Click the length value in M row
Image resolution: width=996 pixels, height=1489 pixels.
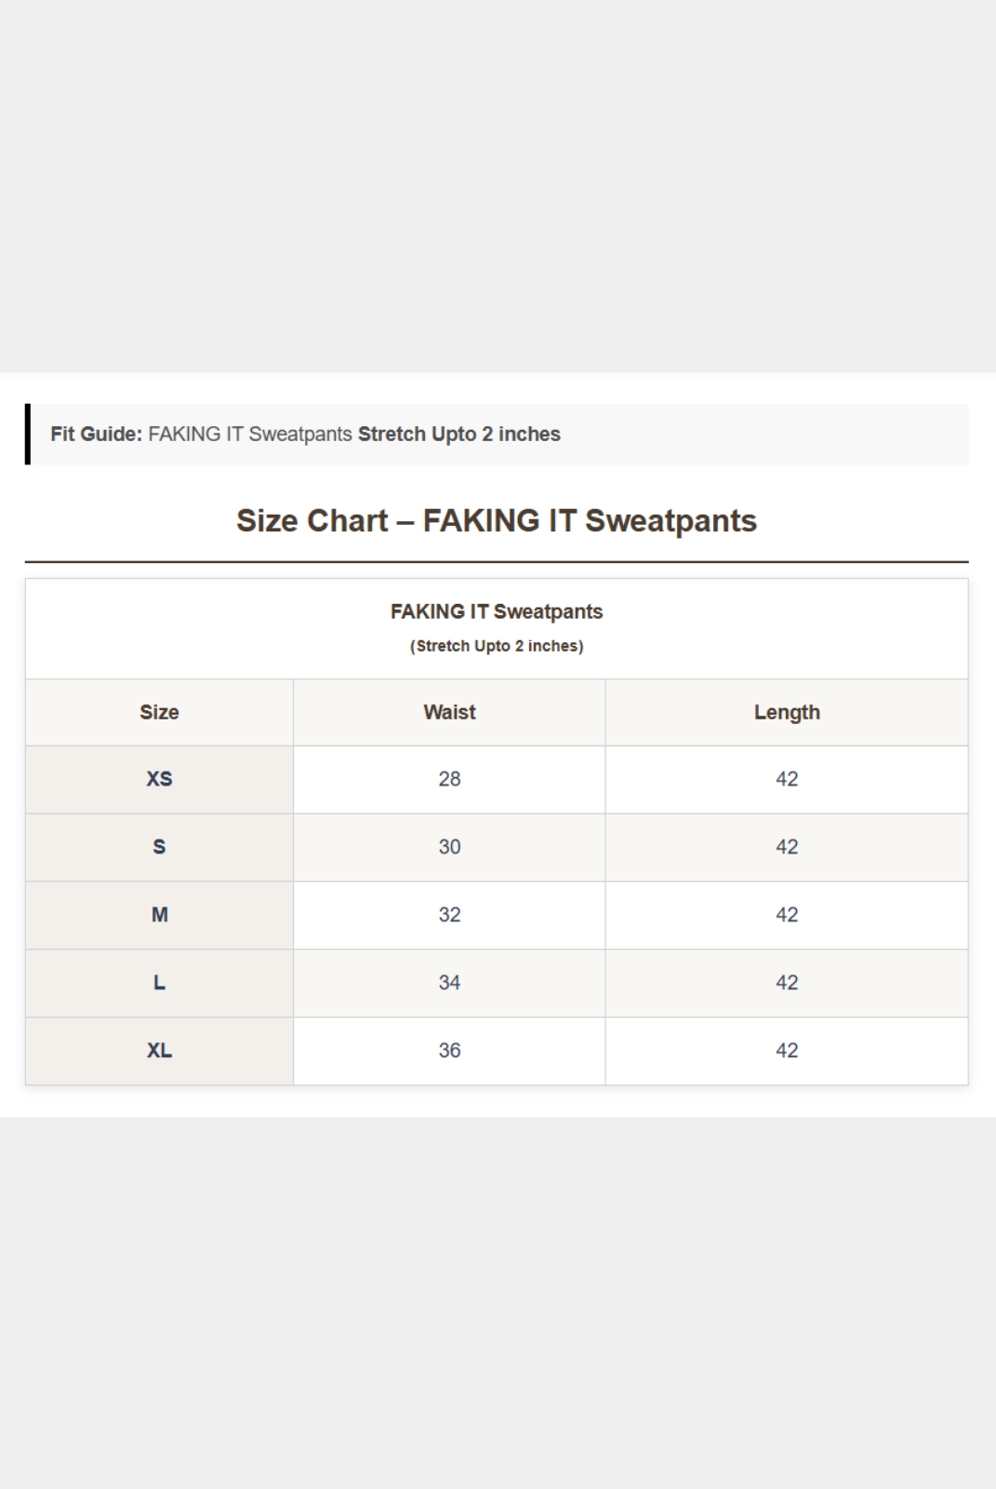tap(787, 916)
